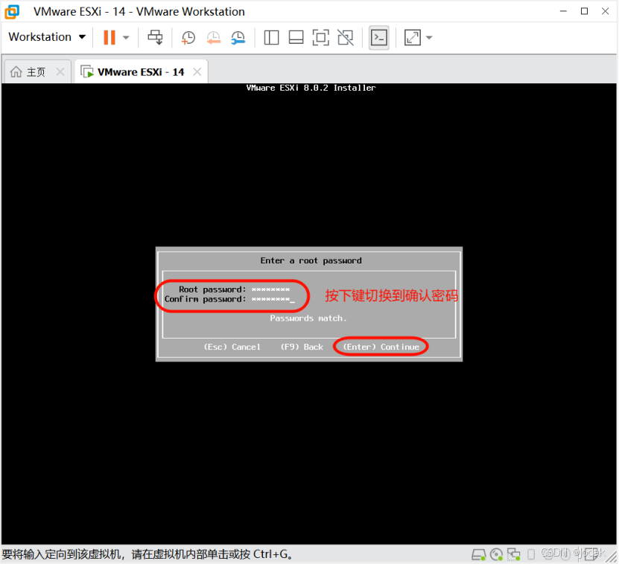619x564 pixels.
Task: Toggle the thumbnail bar view
Action: 296,38
